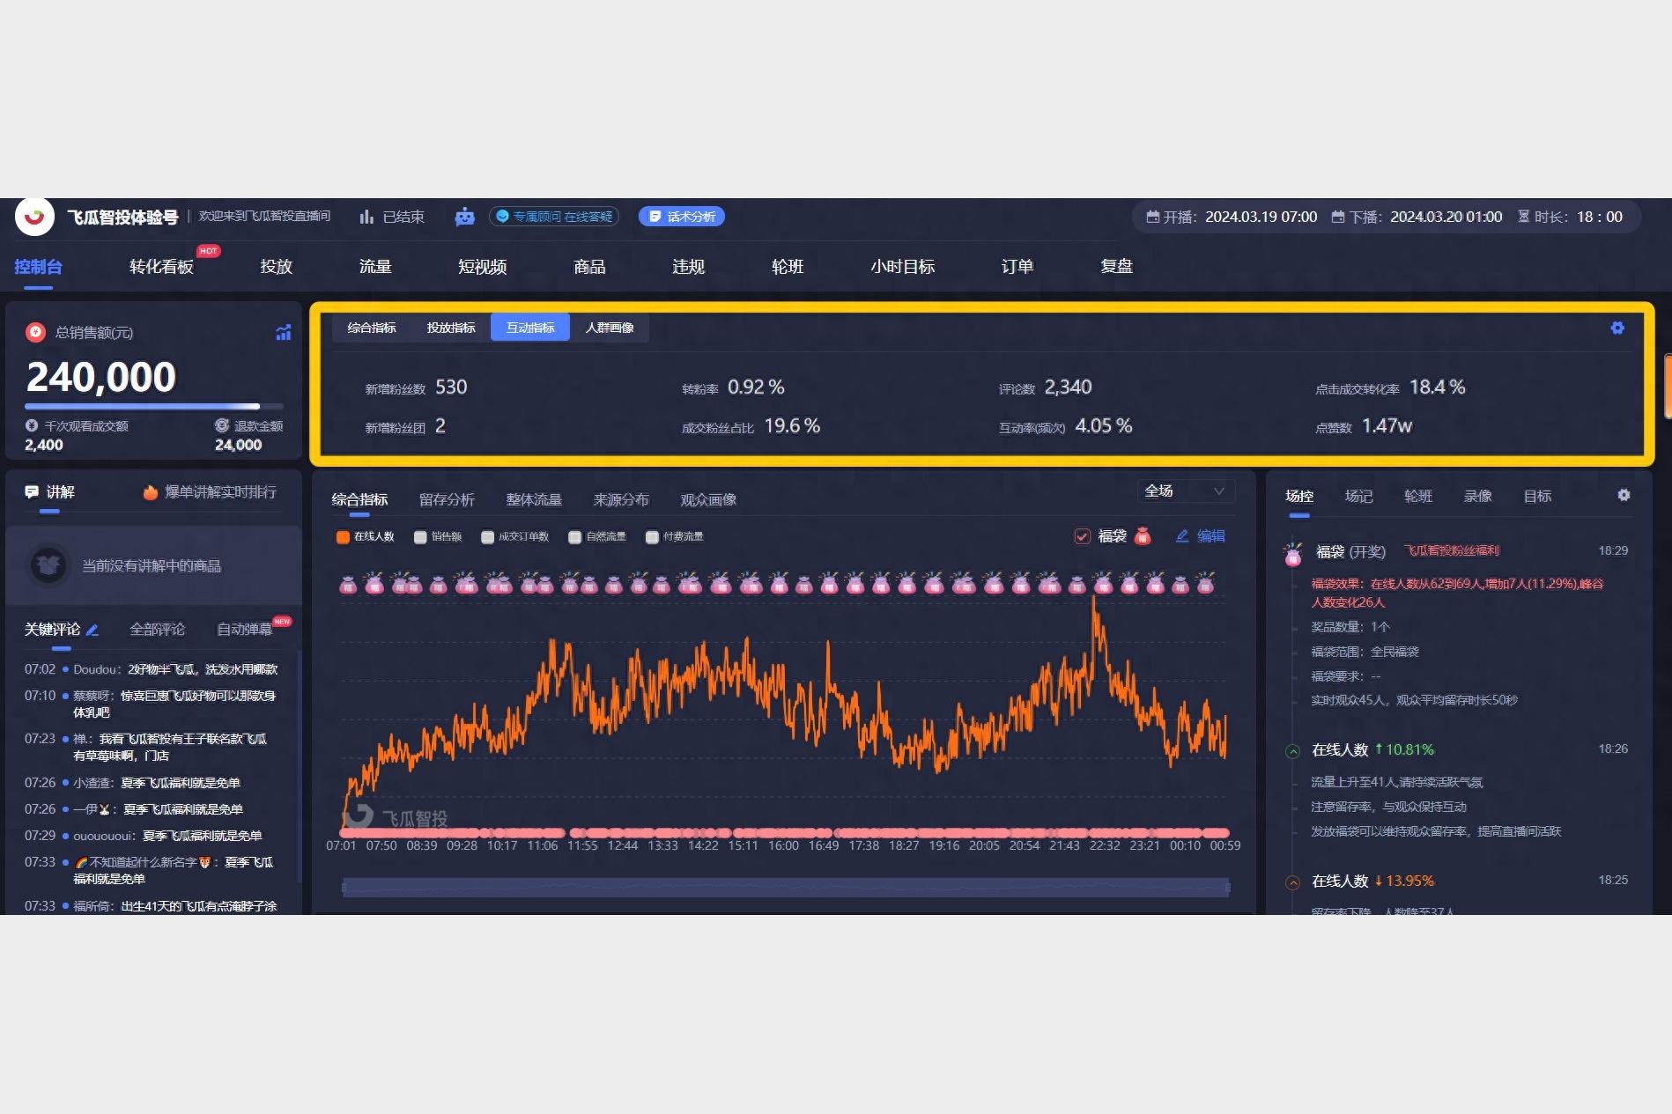Toggle 自然流量 series checkbox

click(574, 537)
